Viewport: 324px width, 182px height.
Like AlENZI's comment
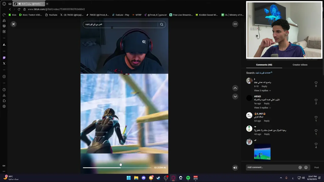coord(316,100)
